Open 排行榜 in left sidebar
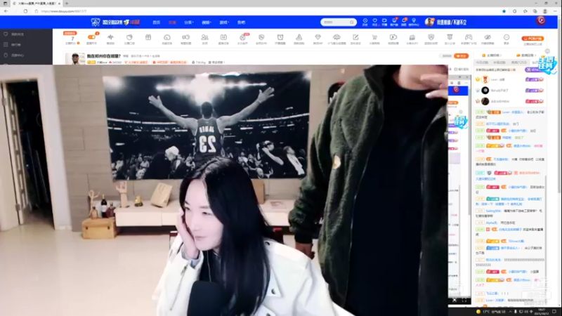Viewport: 562px width, 316px height. (15, 45)
